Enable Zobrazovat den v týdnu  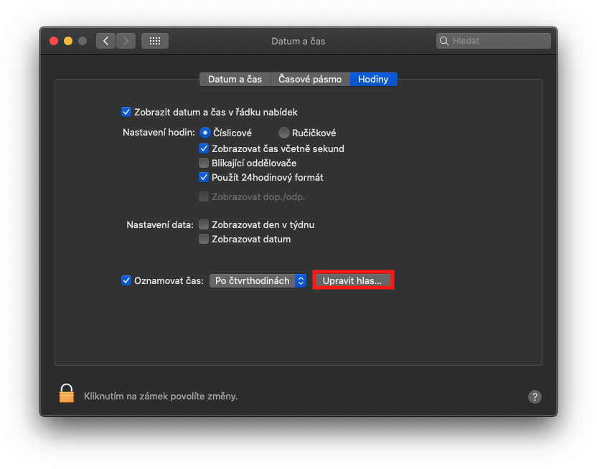[204, 224]
